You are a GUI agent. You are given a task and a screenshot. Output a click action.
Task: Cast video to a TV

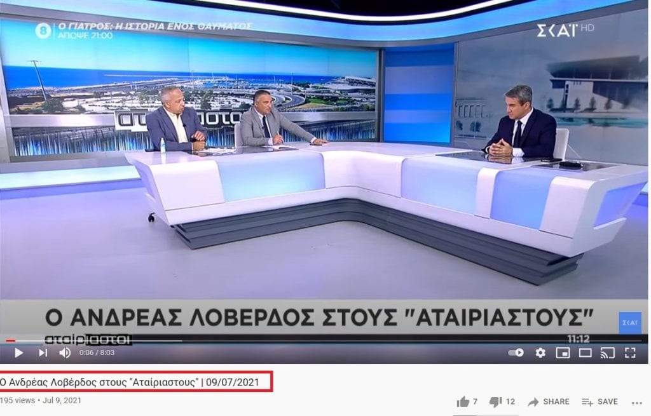pos(607,352)
